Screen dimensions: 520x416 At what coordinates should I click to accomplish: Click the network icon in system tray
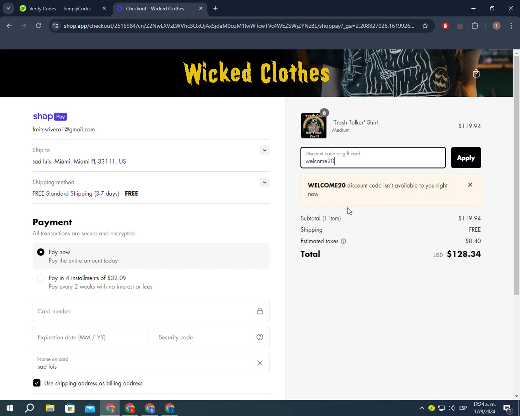[x=441, y=408]
